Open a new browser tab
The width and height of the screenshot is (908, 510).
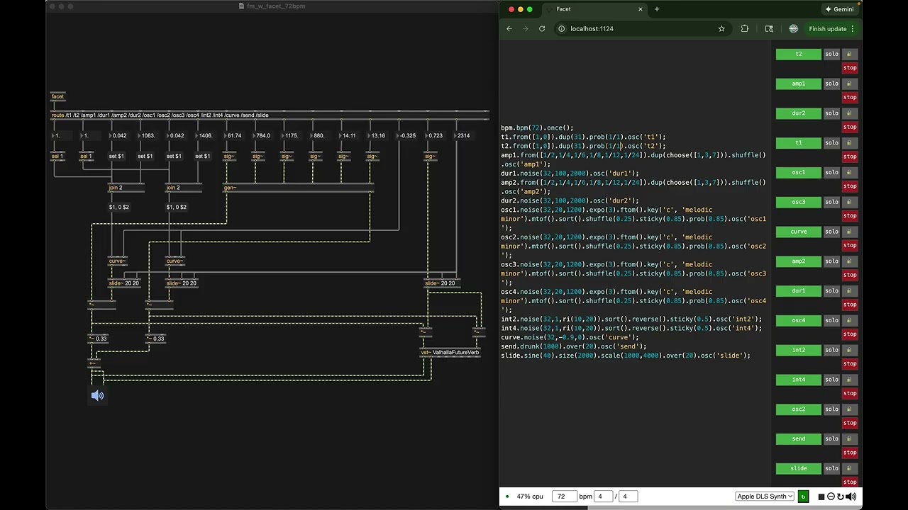657,9
